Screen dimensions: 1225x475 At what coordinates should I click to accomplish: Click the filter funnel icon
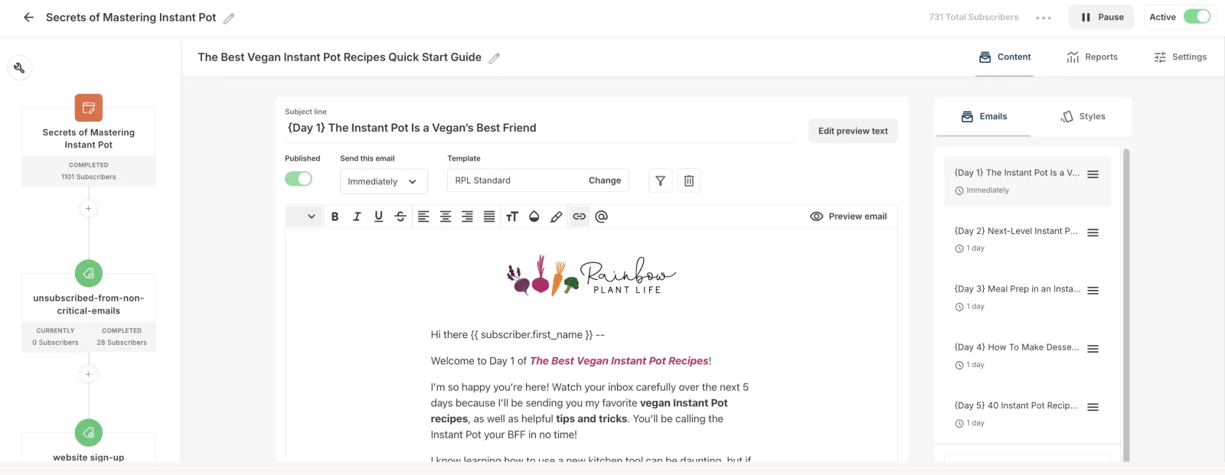coord(660,181)
